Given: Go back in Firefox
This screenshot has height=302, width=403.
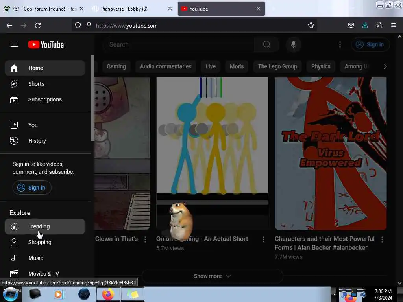Looking at the screenshot, I should [x=9, y=26].
